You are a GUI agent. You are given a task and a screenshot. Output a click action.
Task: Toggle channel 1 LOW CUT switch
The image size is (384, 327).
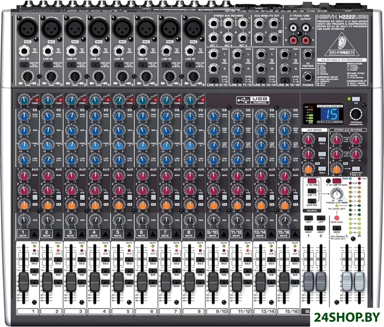coord(24,65)
